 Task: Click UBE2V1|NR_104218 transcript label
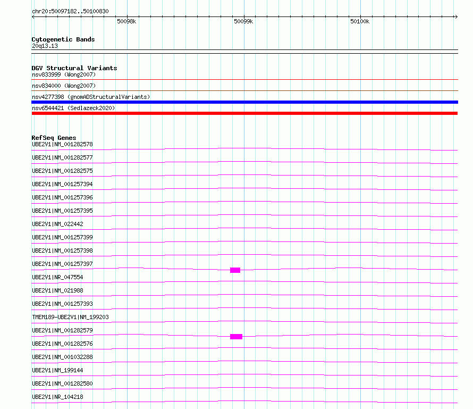57,397
